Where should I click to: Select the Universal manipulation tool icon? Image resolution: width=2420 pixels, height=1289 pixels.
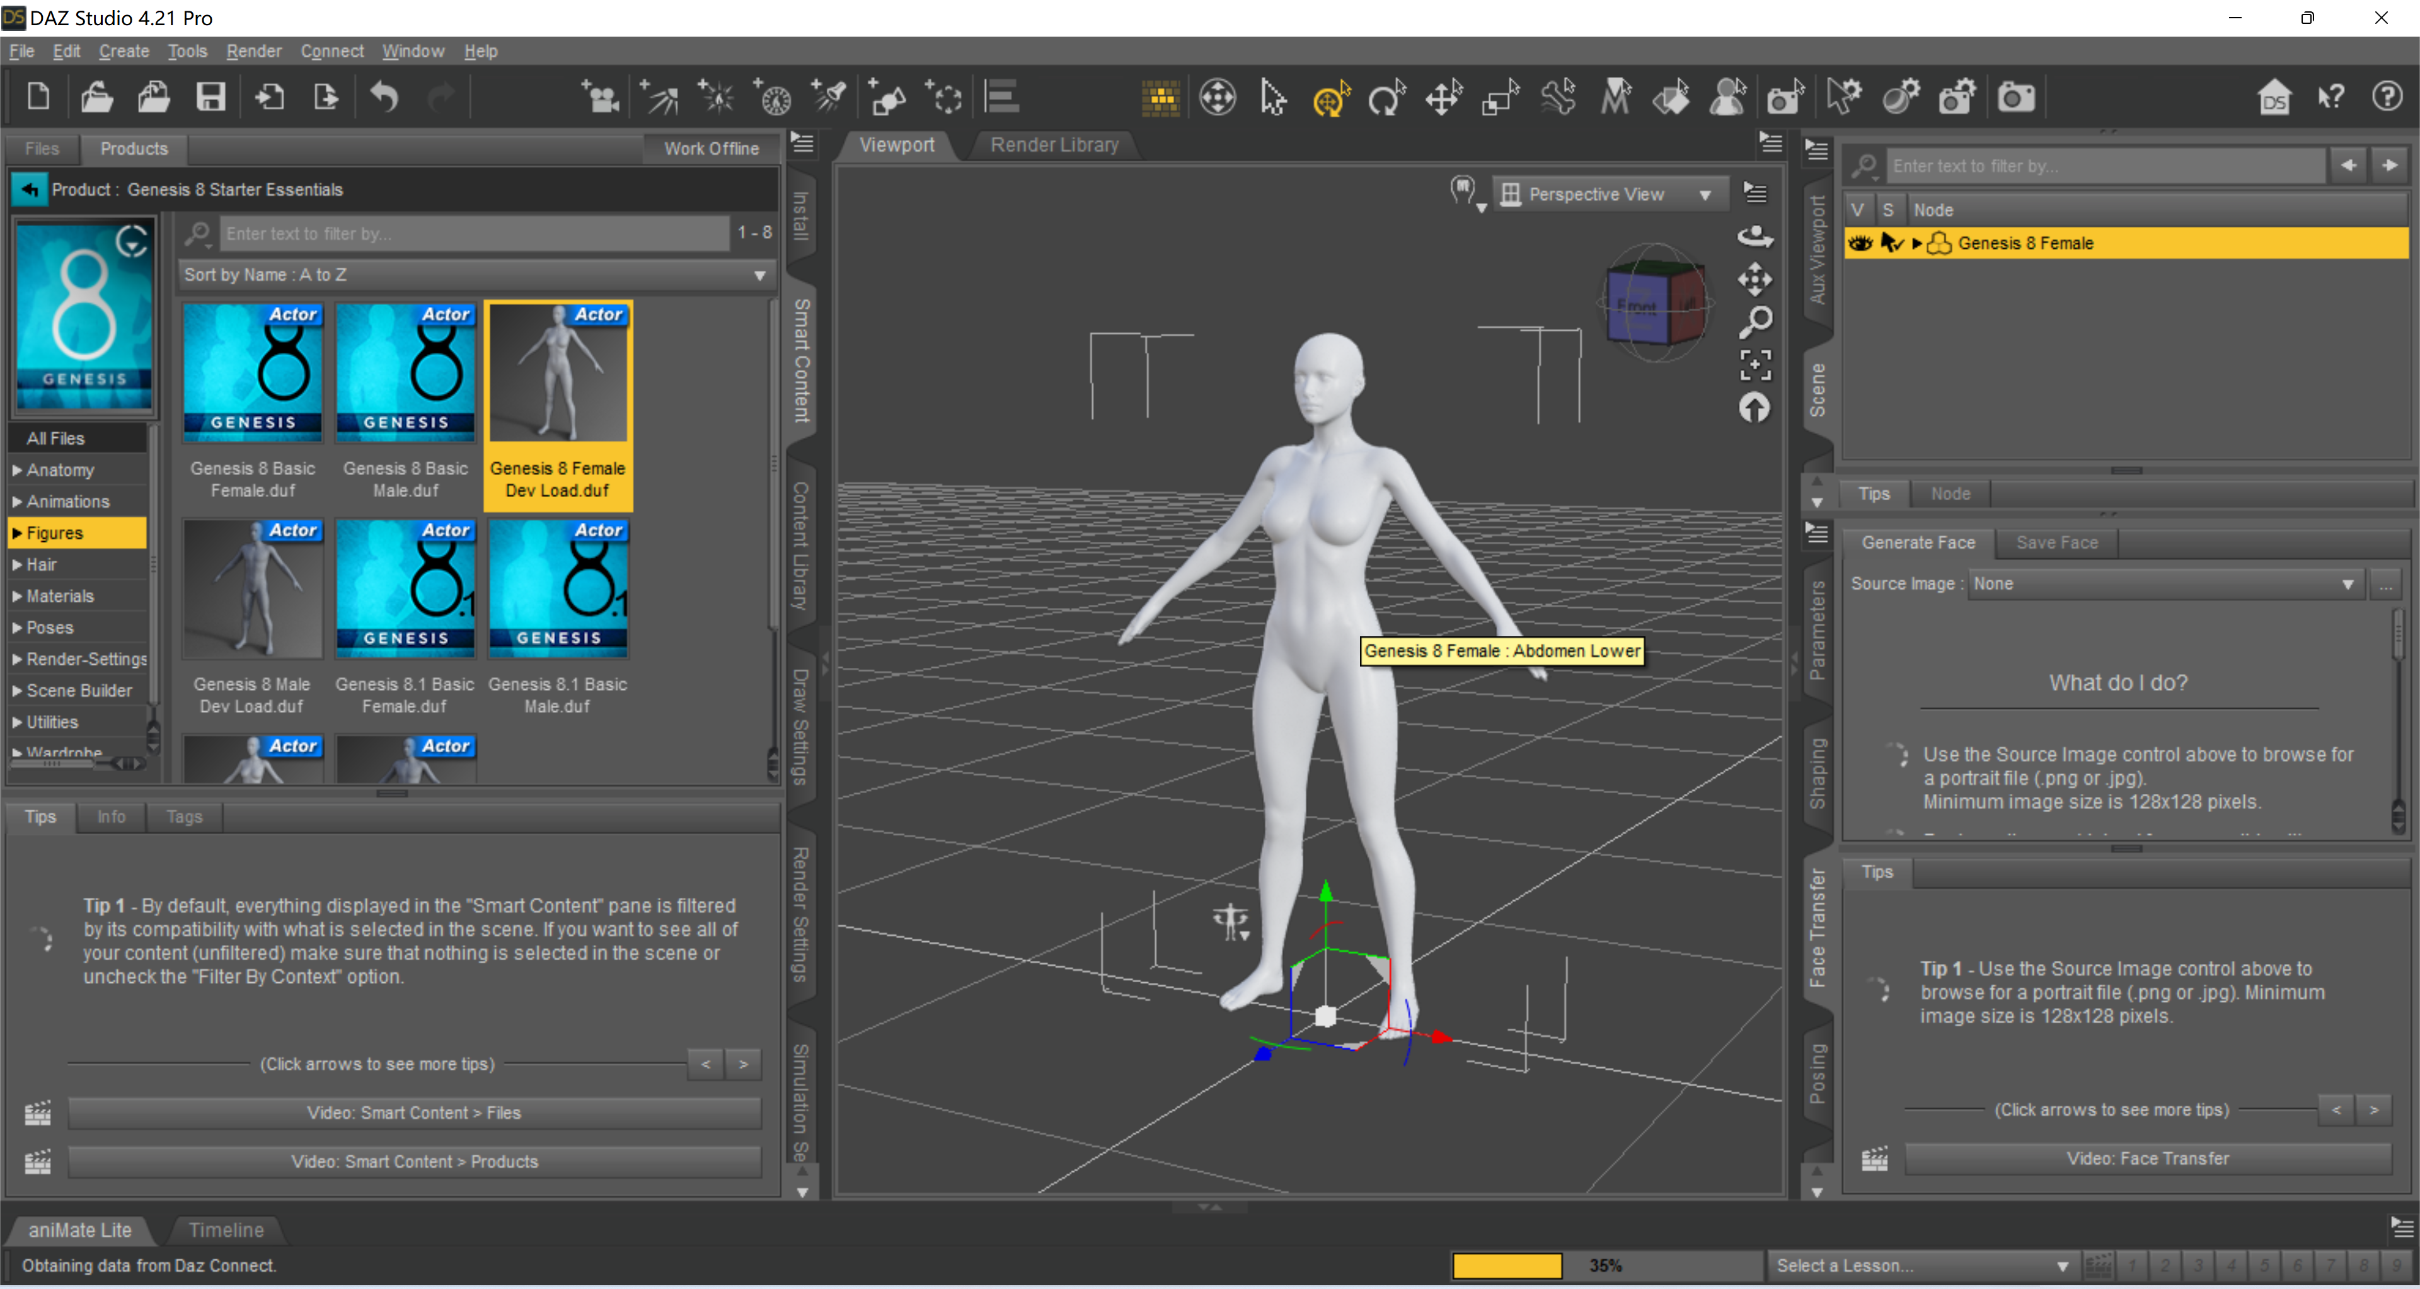point(1330,98)
